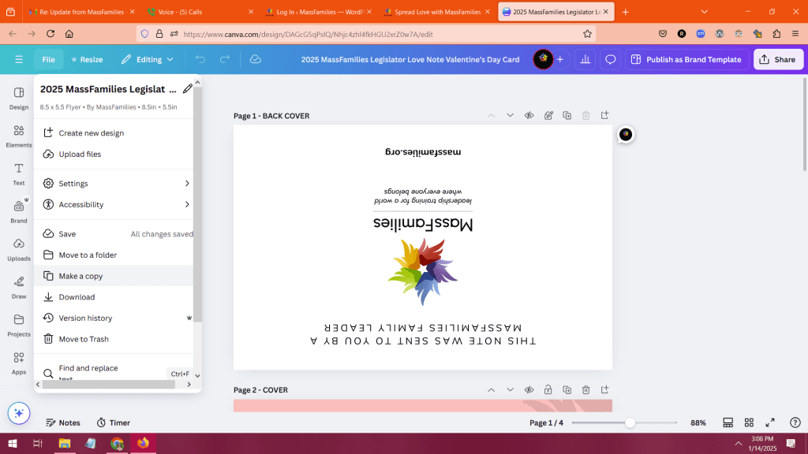The width and height of the screenshot is (808, 454).
Task: Move Page 2 - COVER up with chevron
Action: click(491, 389)
